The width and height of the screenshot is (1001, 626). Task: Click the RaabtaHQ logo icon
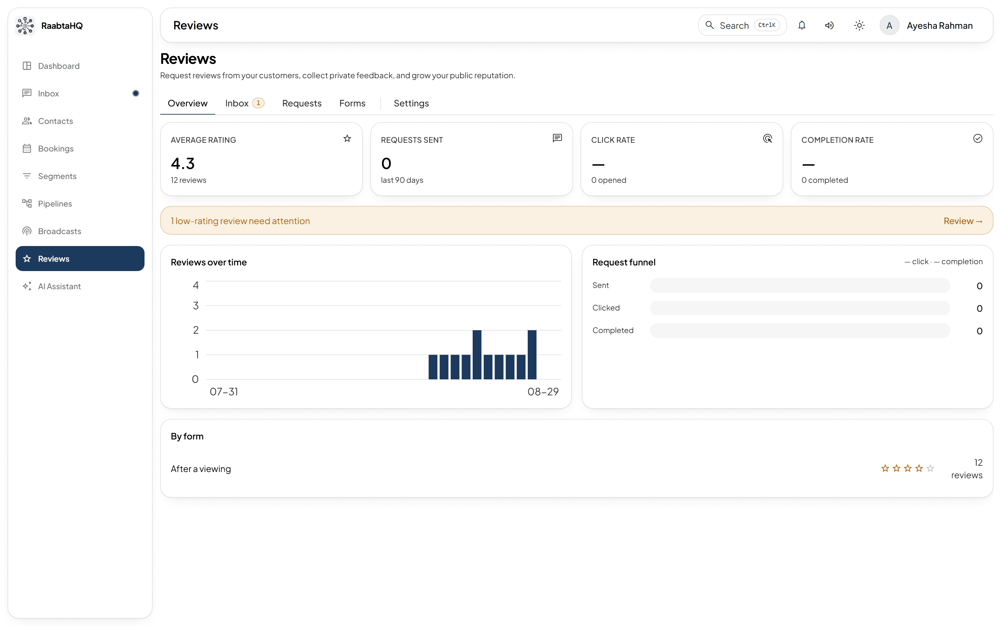click(25, 26)
